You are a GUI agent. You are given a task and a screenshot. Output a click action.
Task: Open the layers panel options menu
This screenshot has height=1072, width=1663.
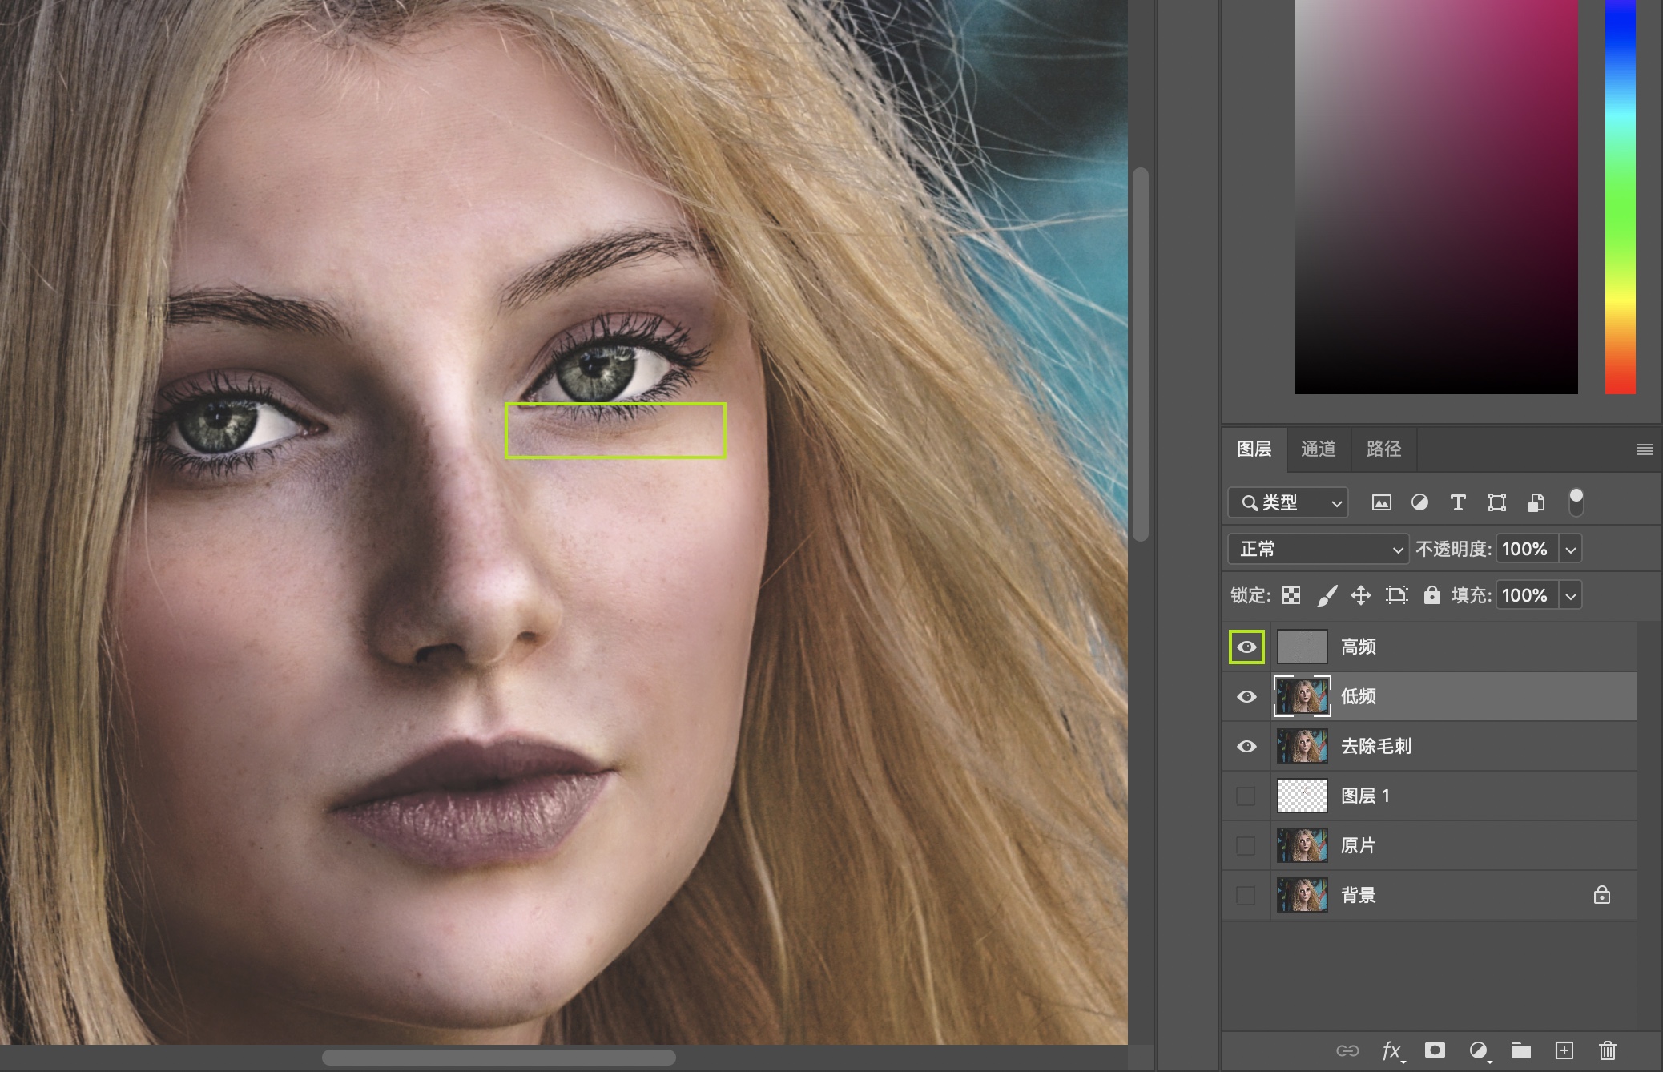coord(1645,449)
